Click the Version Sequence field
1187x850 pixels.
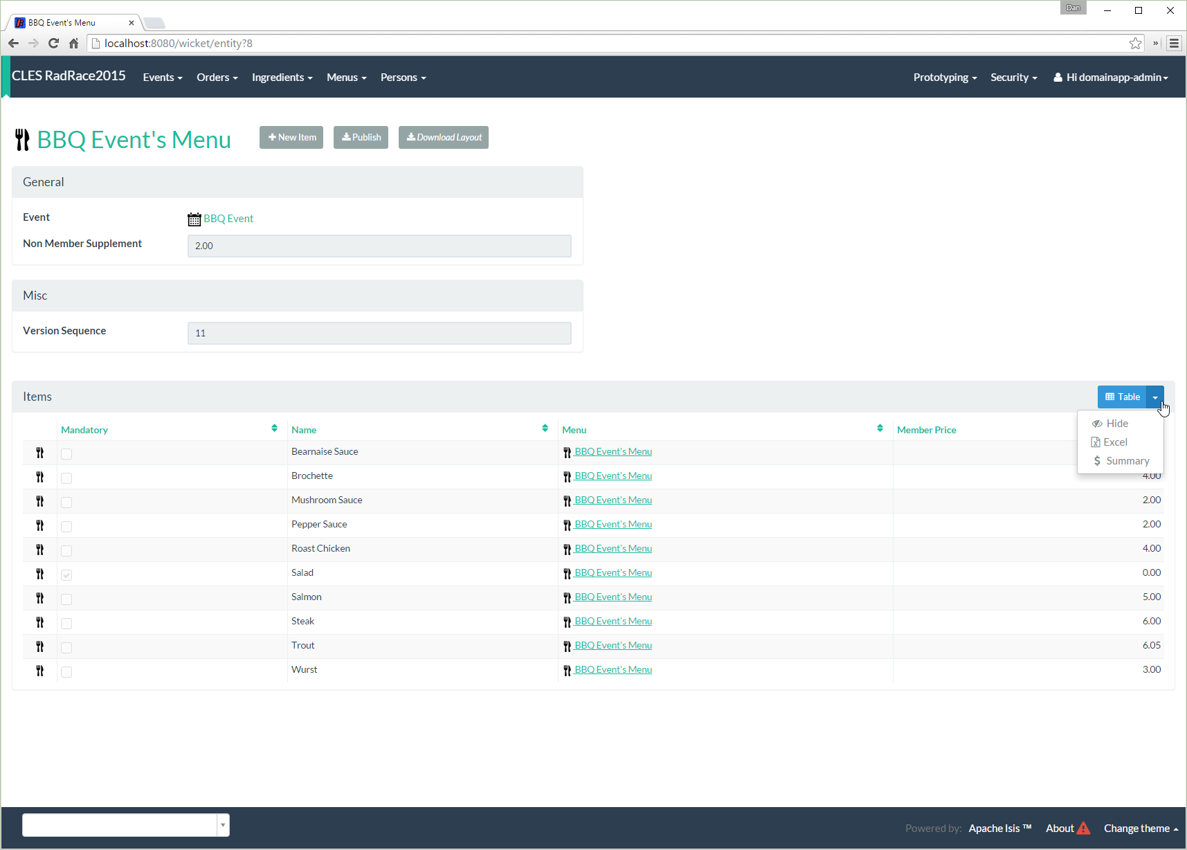click(379, 333)
